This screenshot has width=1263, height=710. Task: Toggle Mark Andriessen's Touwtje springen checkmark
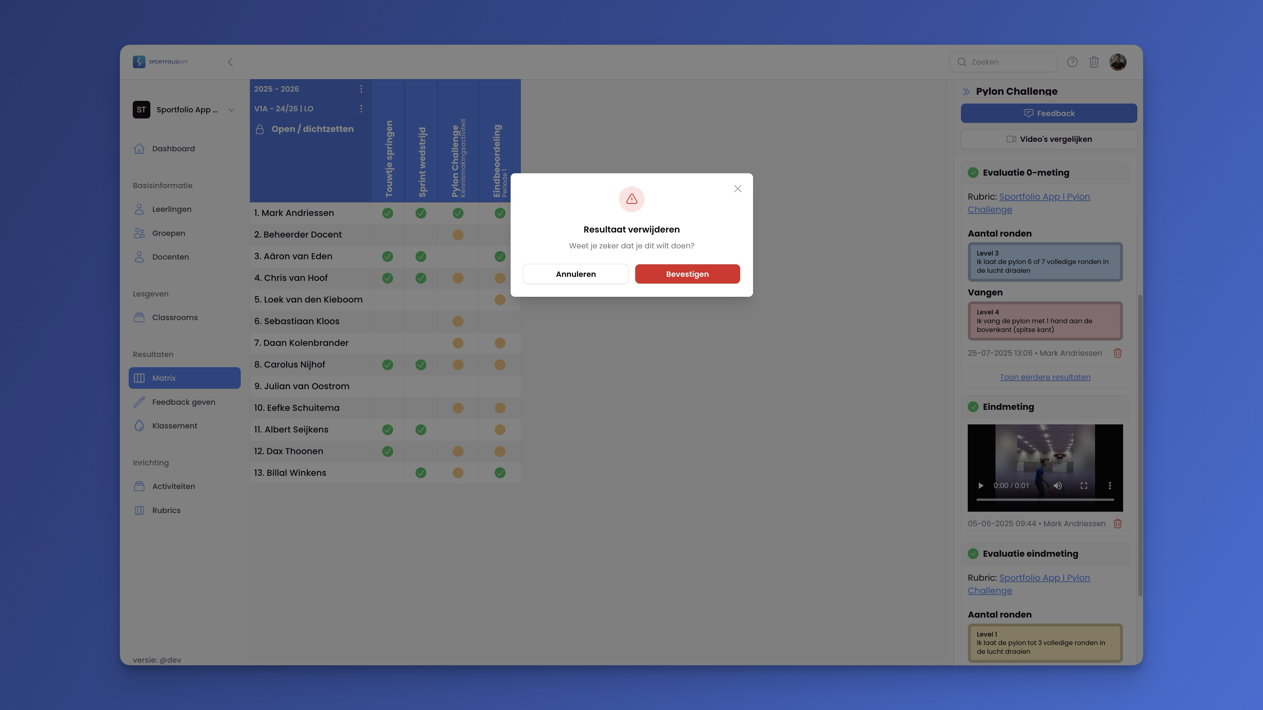[x=387, y=213]
